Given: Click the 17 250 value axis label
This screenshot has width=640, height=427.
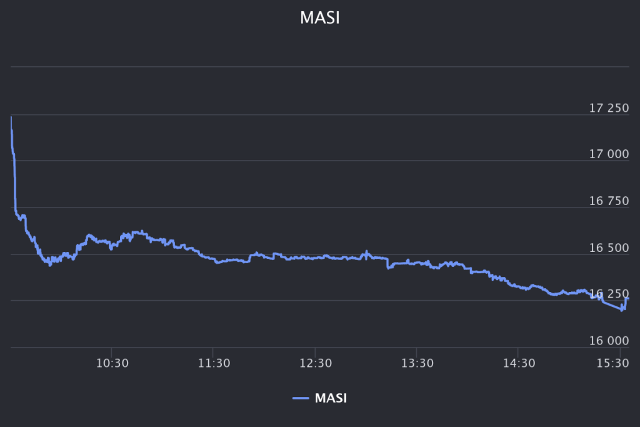Looking at the screenshot, I should 609,108.
